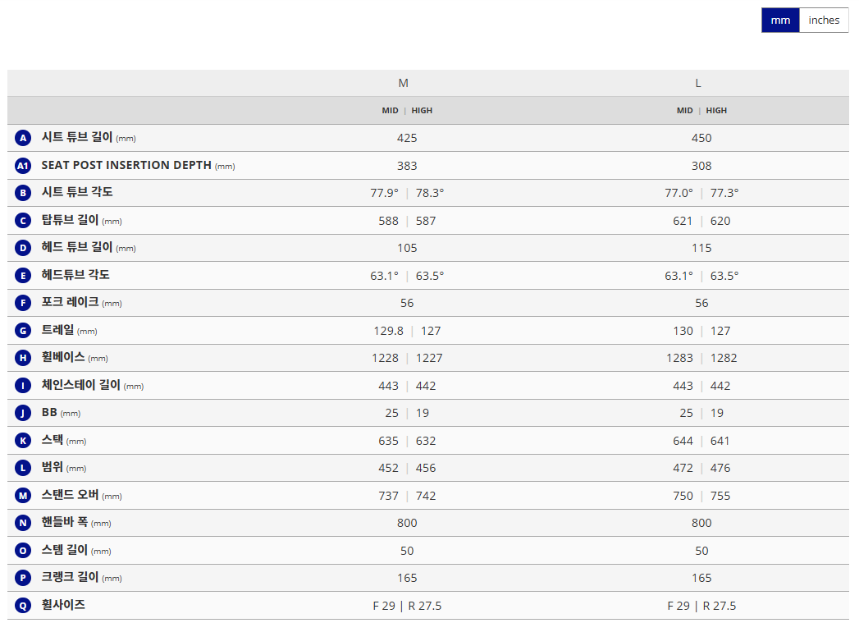Viewport: 859px width, 632px height.
Task: Click the L size column header
Action: [x=698, y=83]
